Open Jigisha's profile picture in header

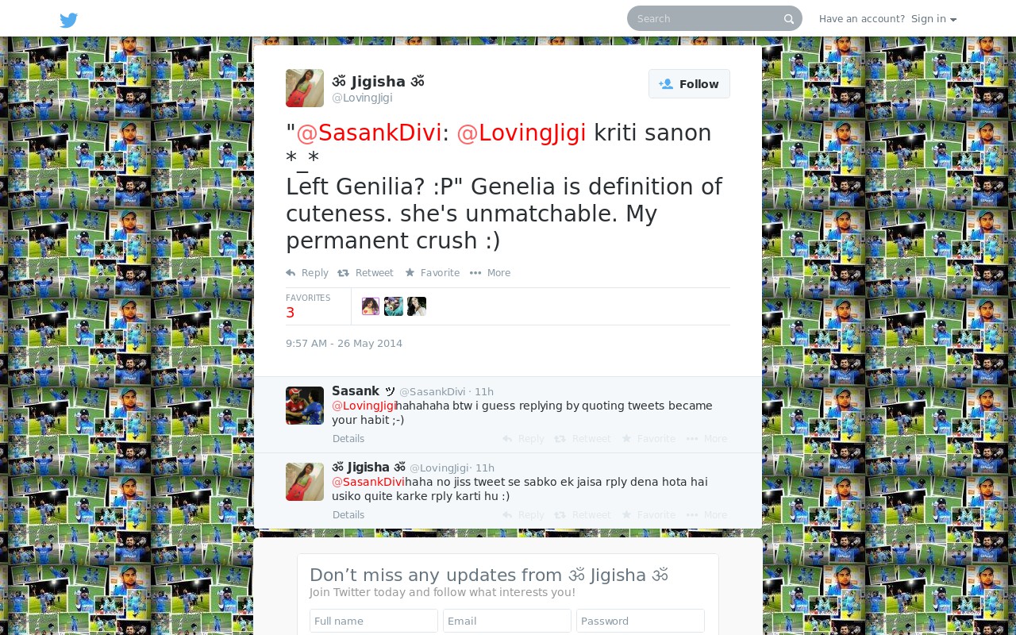coord(305,88)
